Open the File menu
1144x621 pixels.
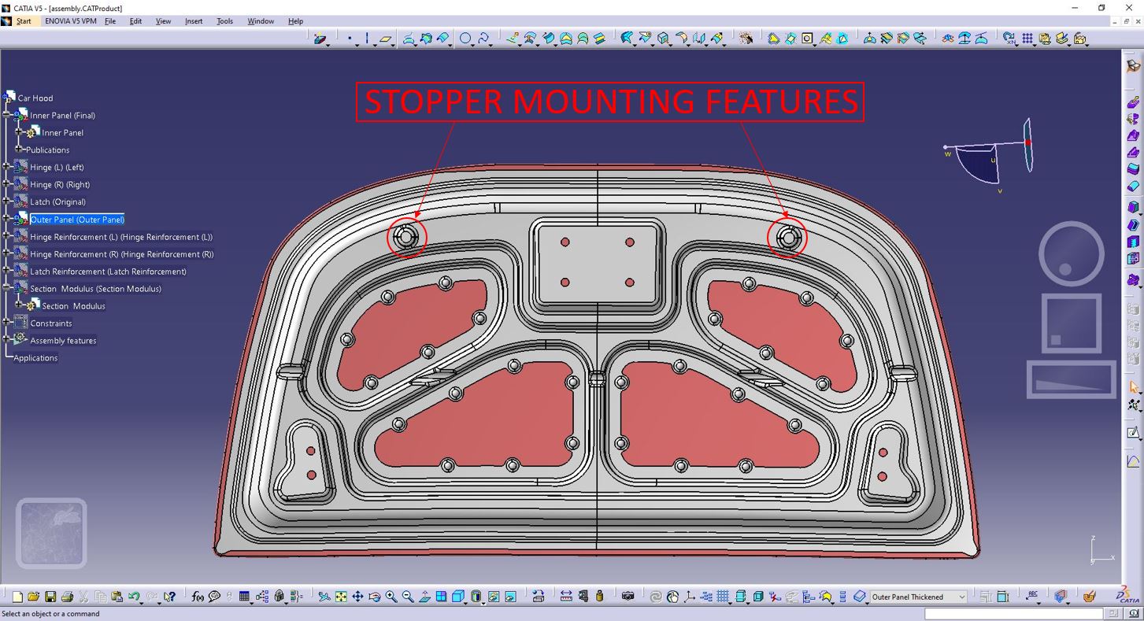(110, 21)
